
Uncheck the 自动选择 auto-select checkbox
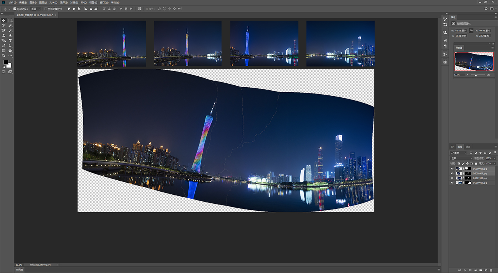(15, 9)
